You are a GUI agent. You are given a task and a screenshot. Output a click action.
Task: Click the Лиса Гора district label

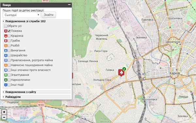[x=101, y=51]
